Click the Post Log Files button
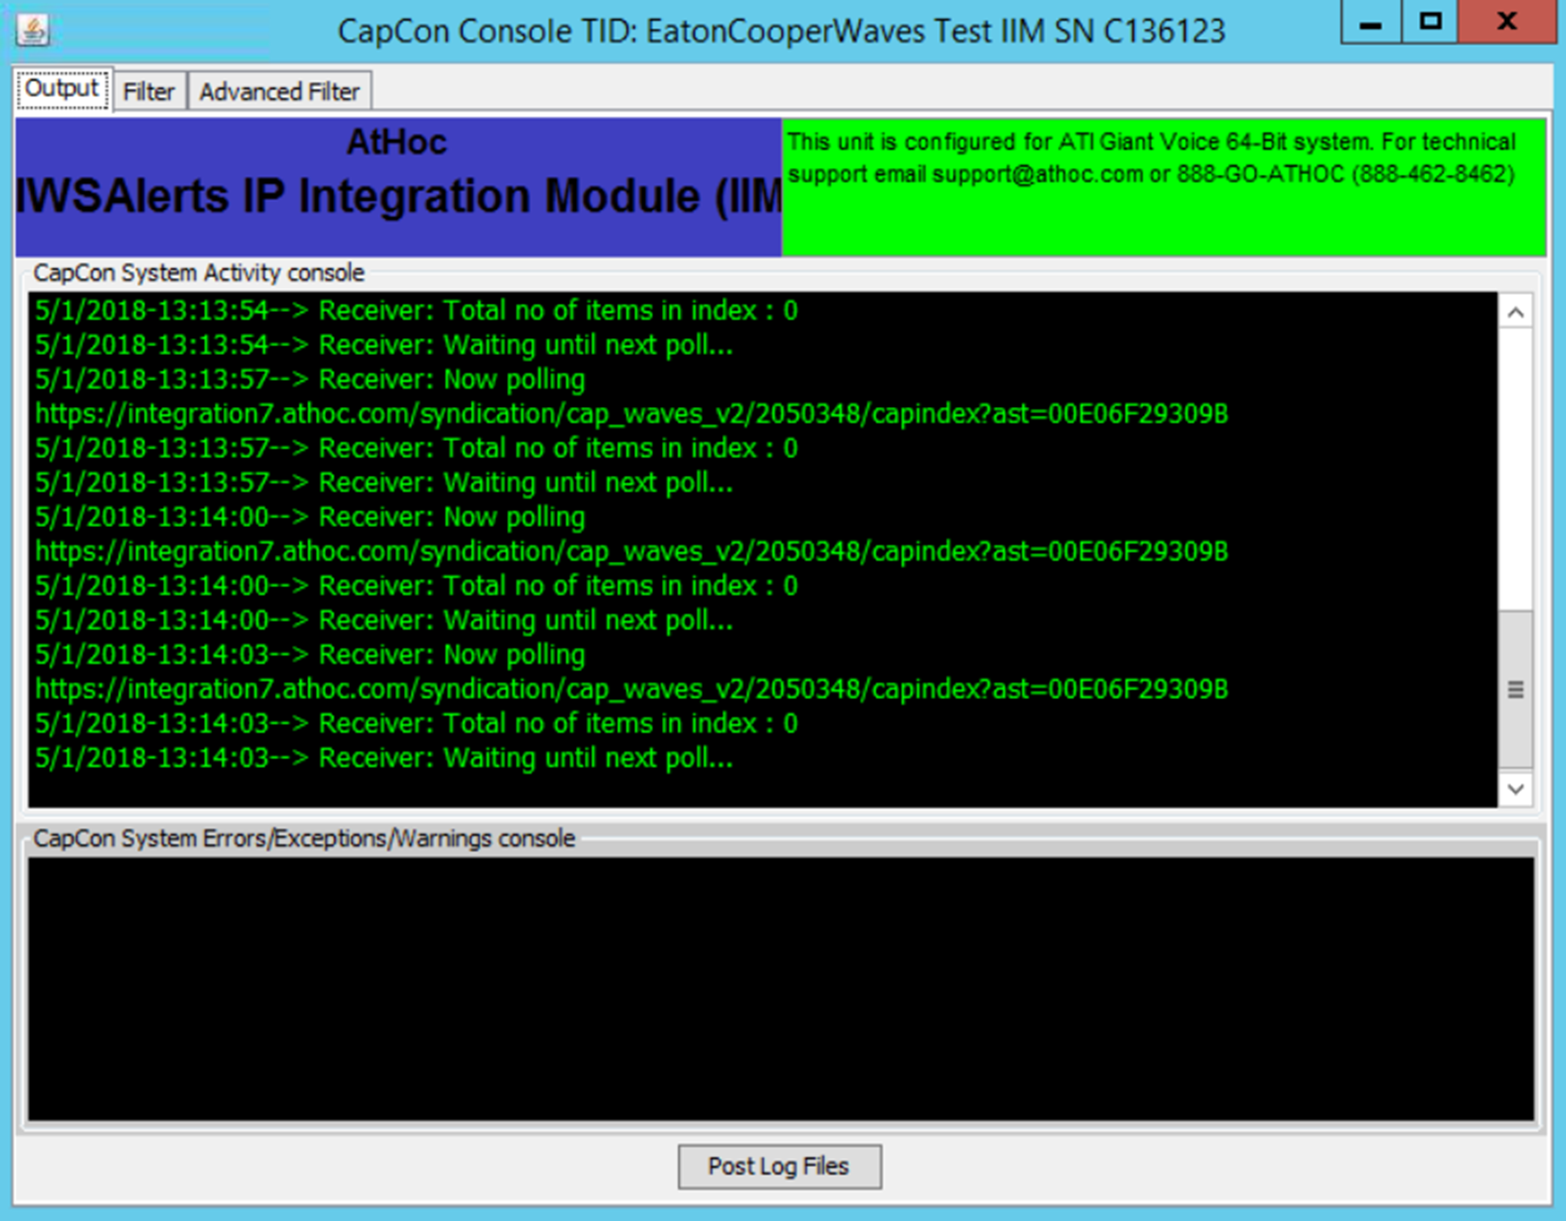This screenshot has height=1221, width=1566. pos(779,1166)
